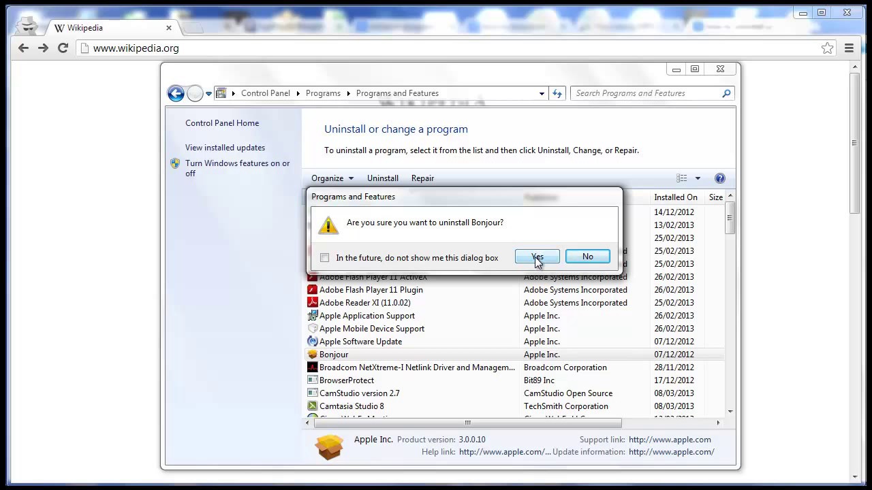
Task: Click Programs in the breadcrumb
Action: (323, 93)
